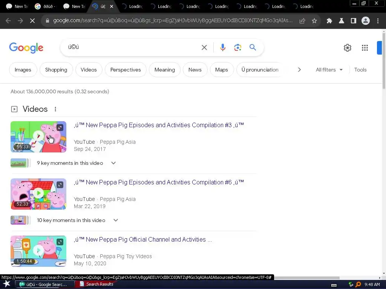Switch to News results
The image size is (386, 289).
(195, 70)
